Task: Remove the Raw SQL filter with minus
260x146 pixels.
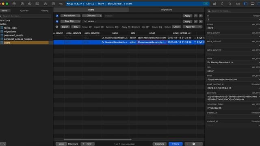Action: [x=196, y=21]
